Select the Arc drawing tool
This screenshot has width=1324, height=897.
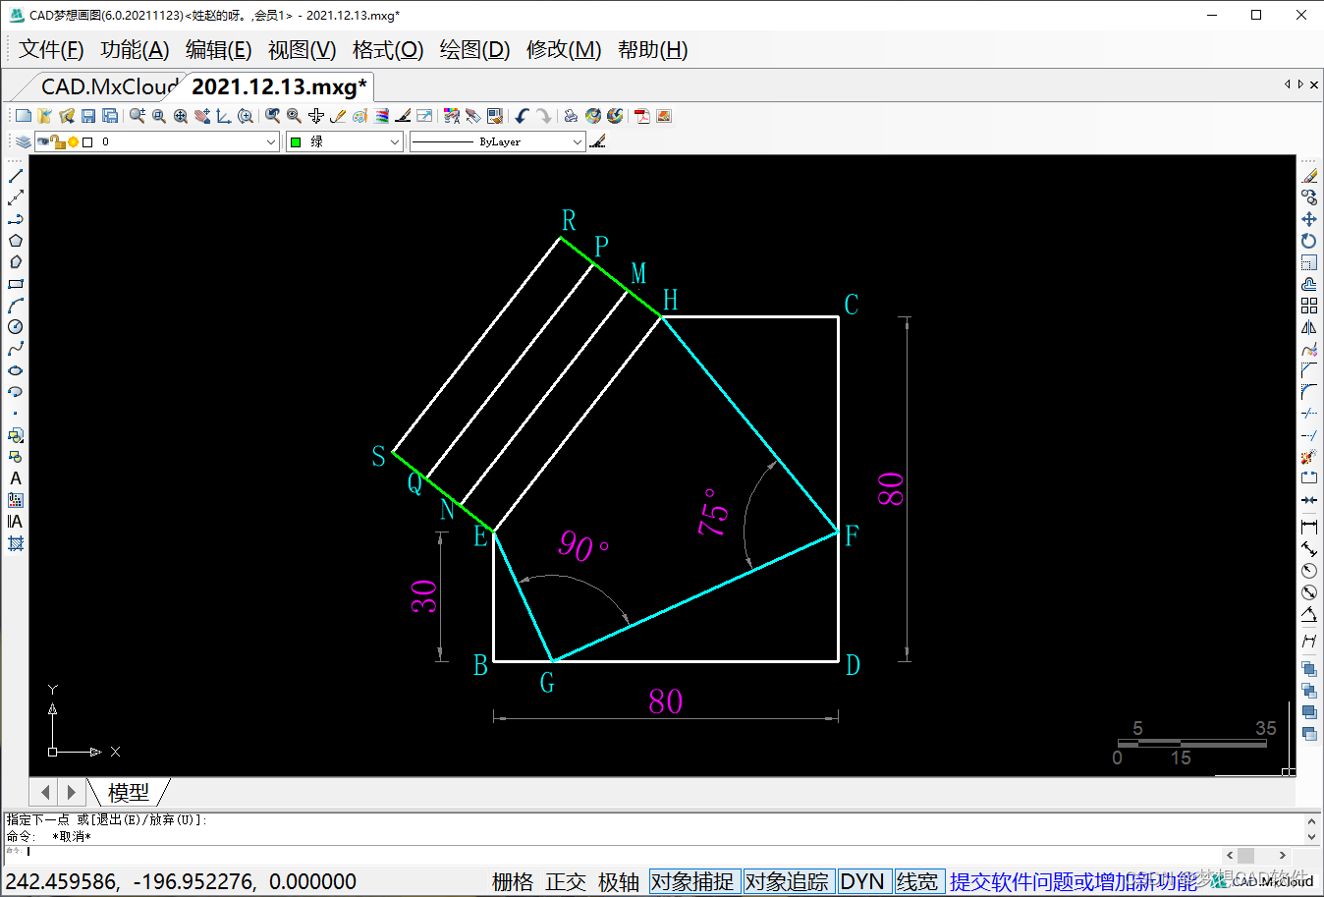pyautogui.click(x=16, y=306)
